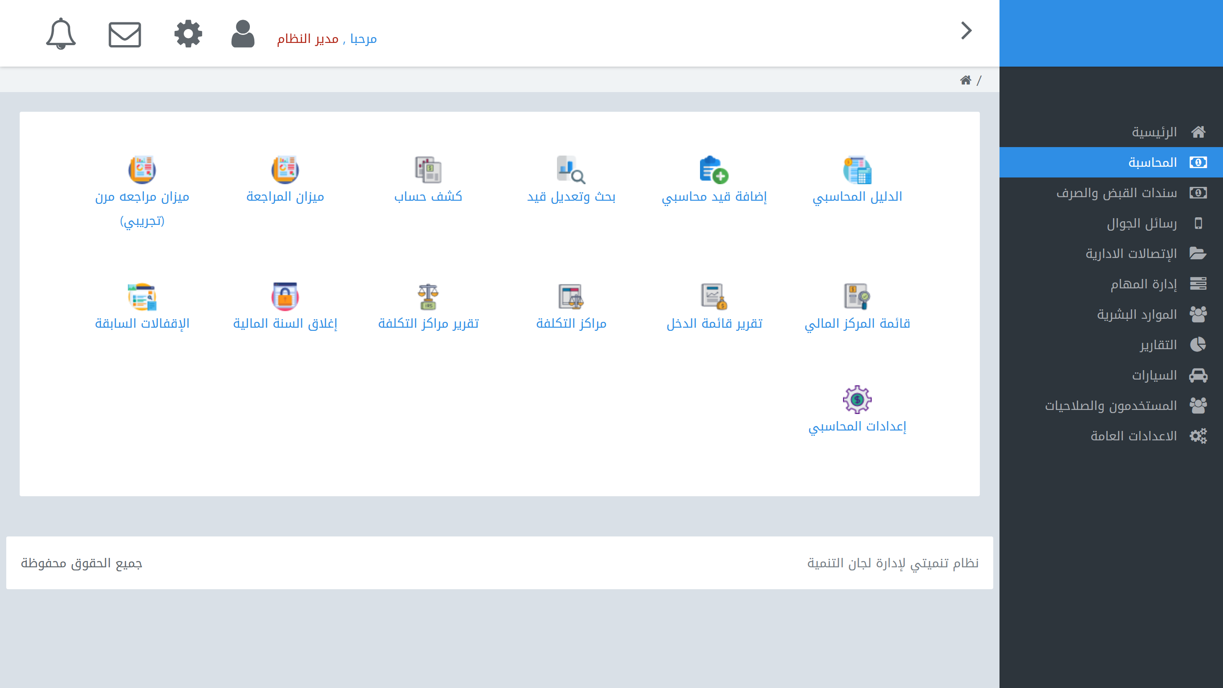Open the Fiscal Year Closing (إغلاق السنة المالية) icon
Viewport: 1223px width, 688px height.
(x=285, y=297)
